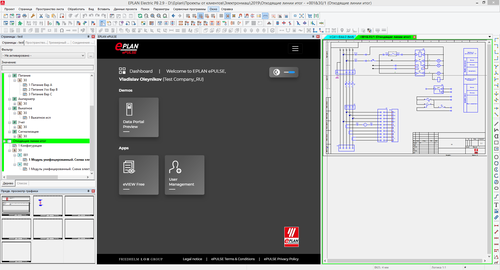Image resolution: width=500 pixels, height=270 pixels.
Task: Toggle Grid C in the toolbar
Action: click(x=201, y=16)
